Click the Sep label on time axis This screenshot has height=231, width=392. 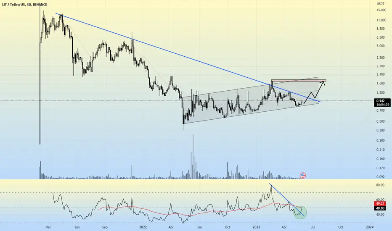click(105, 227)
